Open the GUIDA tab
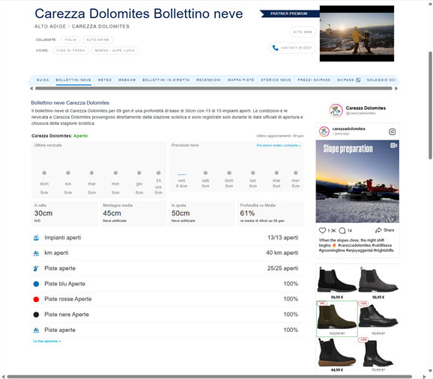The height and width of the screenshot is (379, 433). (x=43, y=80)
